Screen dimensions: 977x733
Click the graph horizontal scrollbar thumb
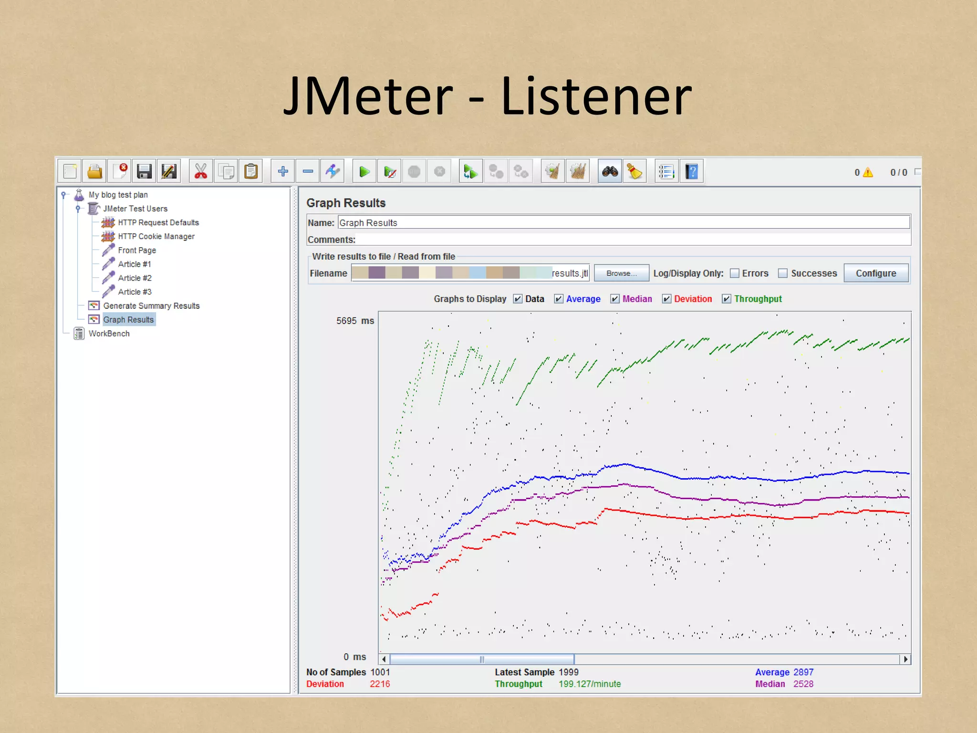point(482,659)
